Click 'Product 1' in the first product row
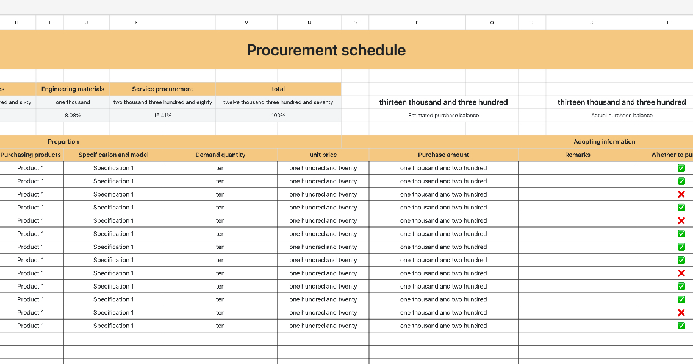693x364 pixels. click(31, 168)
